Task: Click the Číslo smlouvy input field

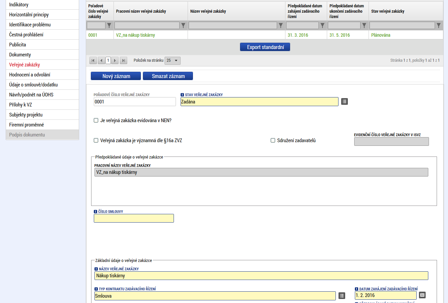Action: click(x=134, y=218)
